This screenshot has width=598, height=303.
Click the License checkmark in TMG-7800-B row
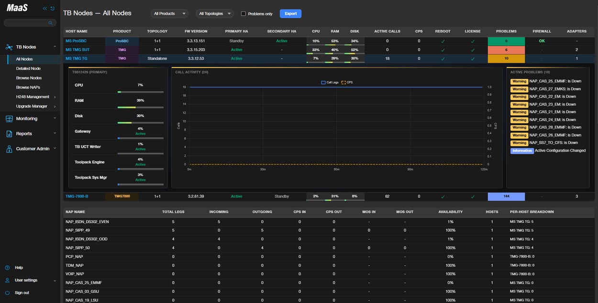[x=473, y=196]
